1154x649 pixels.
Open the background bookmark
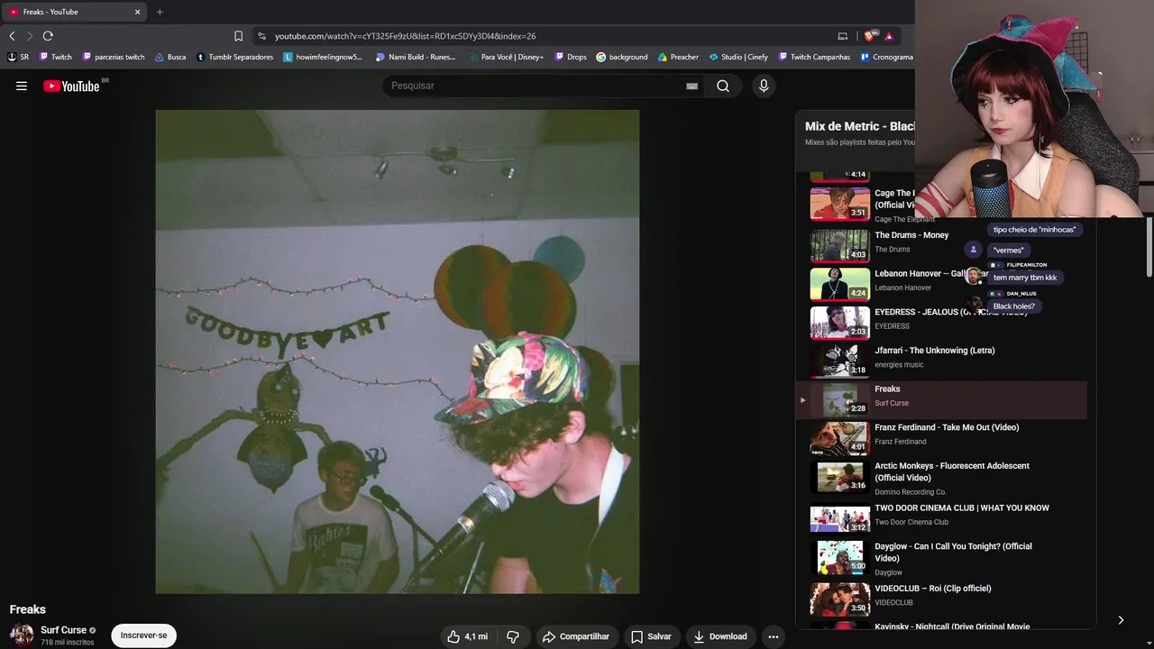(x=622, y=57)
